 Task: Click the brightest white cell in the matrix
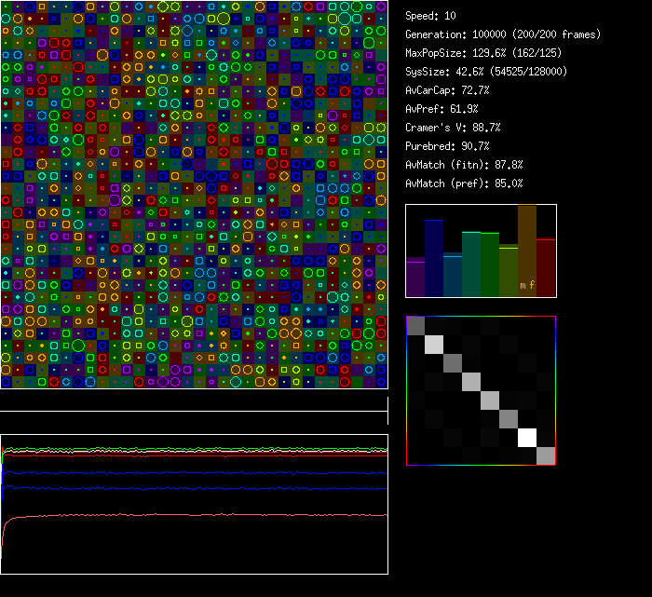528,437
